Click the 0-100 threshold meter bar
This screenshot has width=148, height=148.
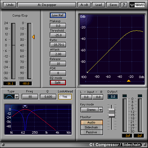29,51
